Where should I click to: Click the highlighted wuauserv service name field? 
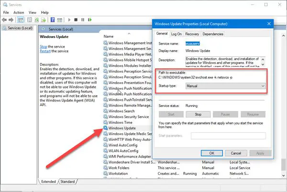(193, 43)
